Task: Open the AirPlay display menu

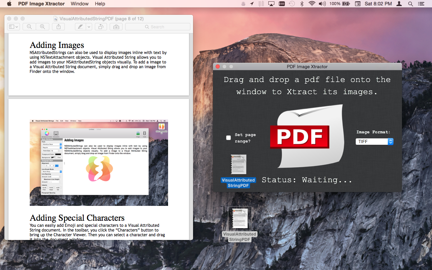Action: pos(271,4)
